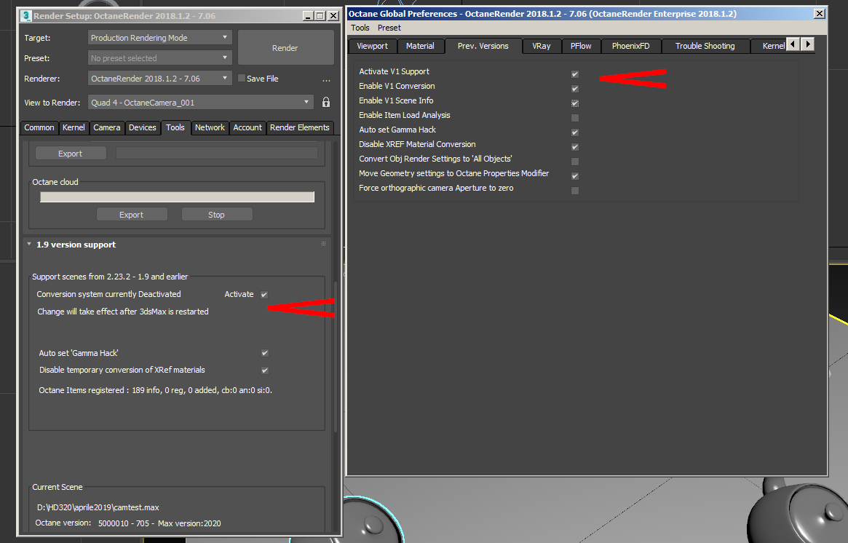Switch to Kernel tab in Render Setup

74,127
